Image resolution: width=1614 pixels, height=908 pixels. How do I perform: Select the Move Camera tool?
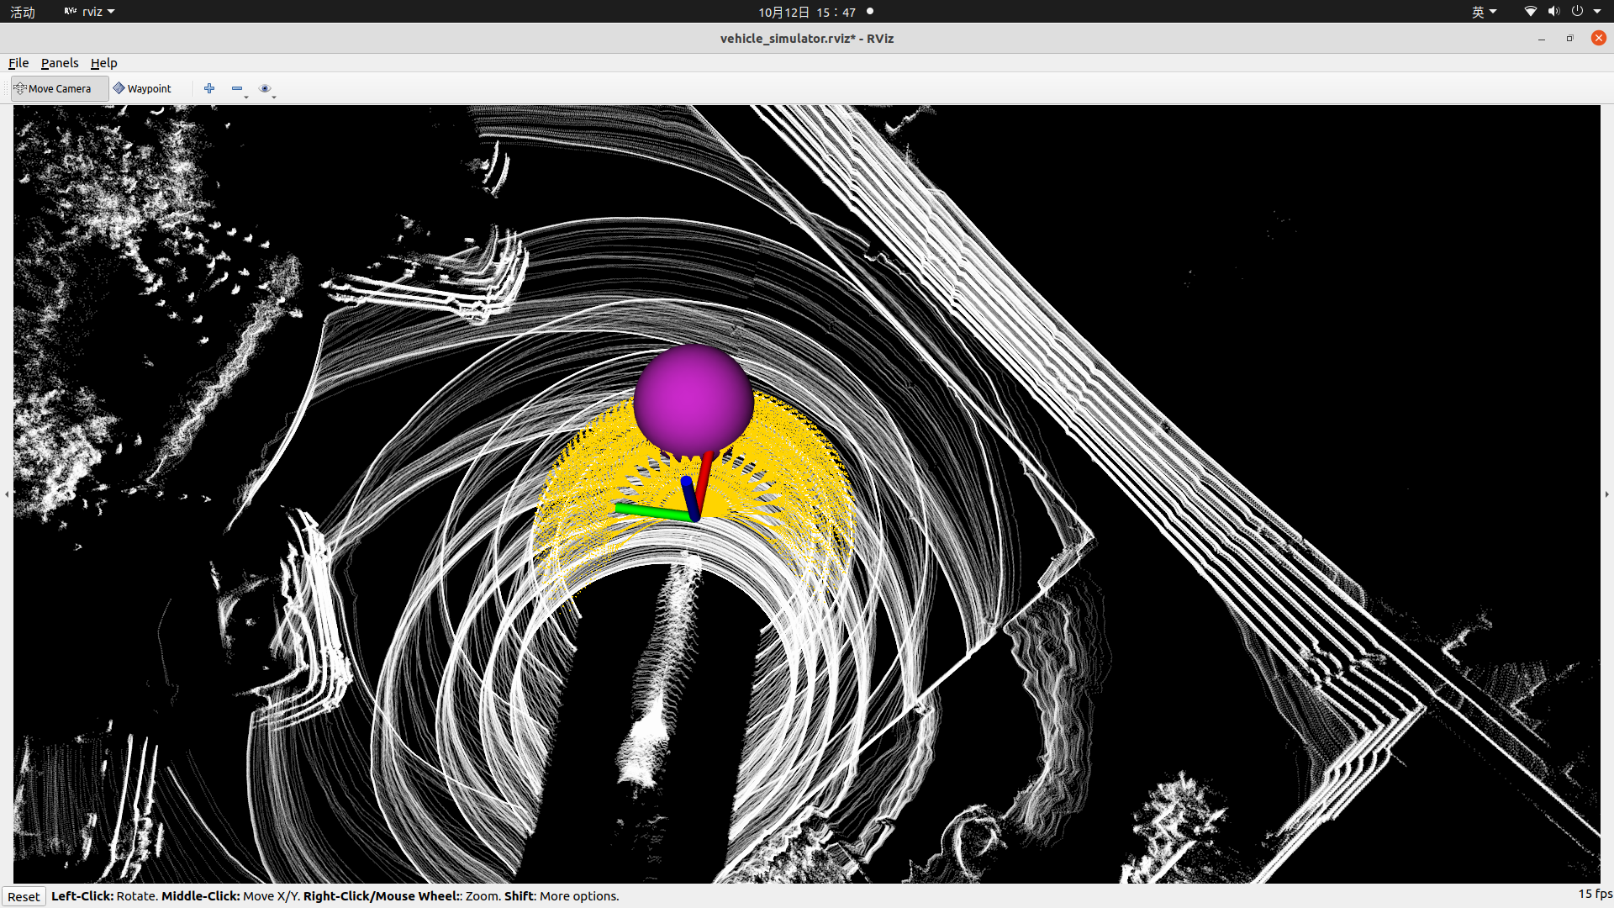coord(59,88)
